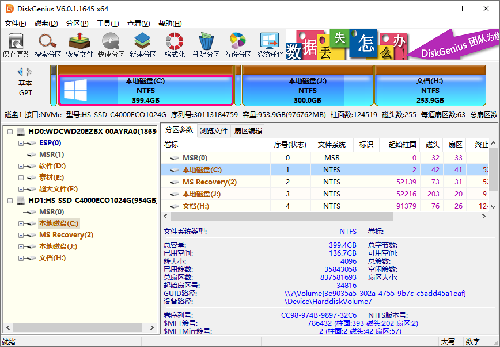The width and height of the screenshot is (500, 347).
Task: Collapse the HD1 disk tree node
Action: click(x=10, y=201)
